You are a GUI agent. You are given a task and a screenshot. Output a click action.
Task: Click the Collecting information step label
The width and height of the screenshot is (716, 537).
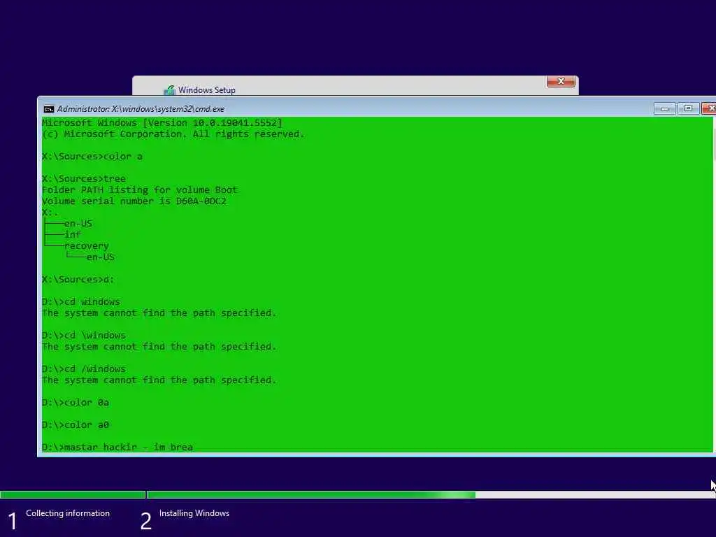pos(68,513)
